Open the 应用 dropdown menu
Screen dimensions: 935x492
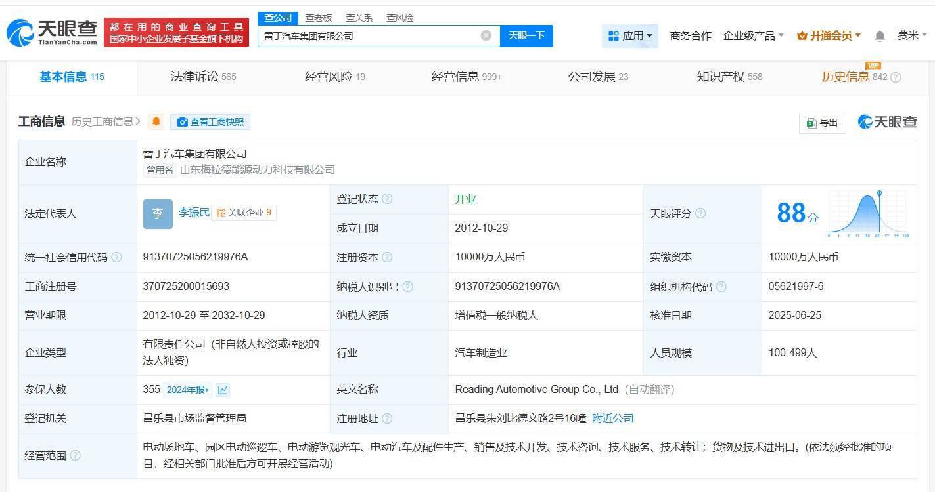tap(630, 36)
